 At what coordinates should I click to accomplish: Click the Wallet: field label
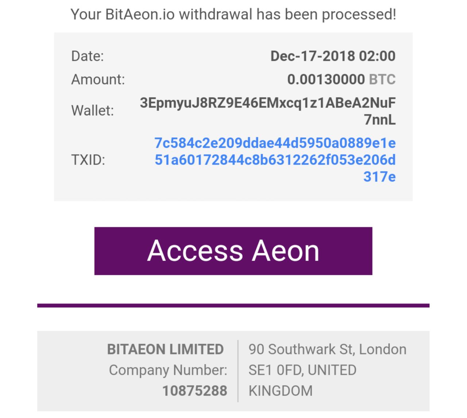(x=93, y=110)
